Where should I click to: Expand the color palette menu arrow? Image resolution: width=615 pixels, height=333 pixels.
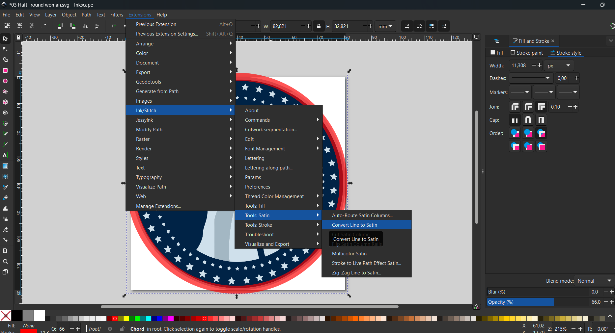610,316
